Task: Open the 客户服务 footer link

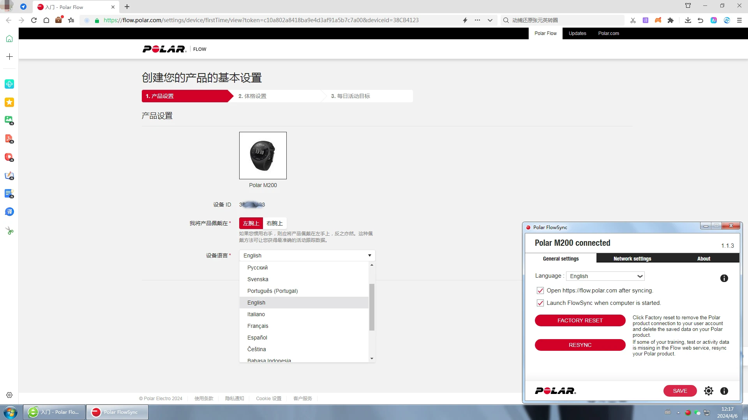Action: (303, 399)
